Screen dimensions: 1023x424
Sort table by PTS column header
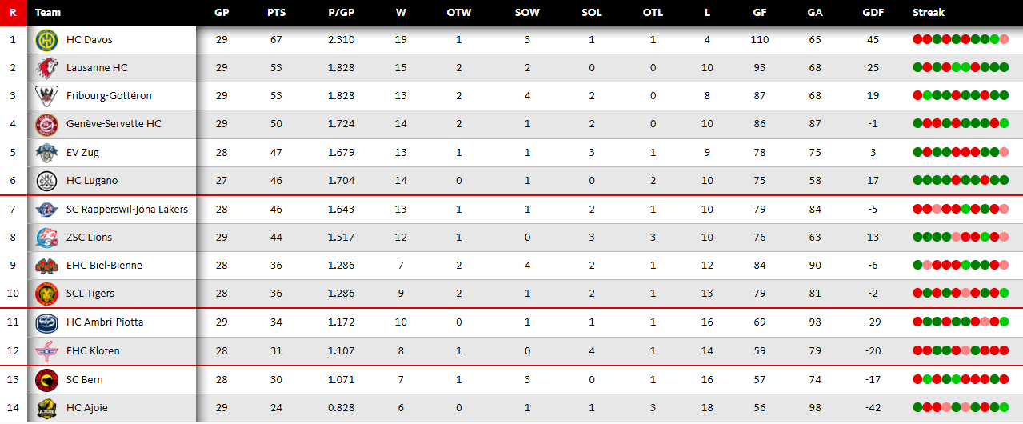276,12
